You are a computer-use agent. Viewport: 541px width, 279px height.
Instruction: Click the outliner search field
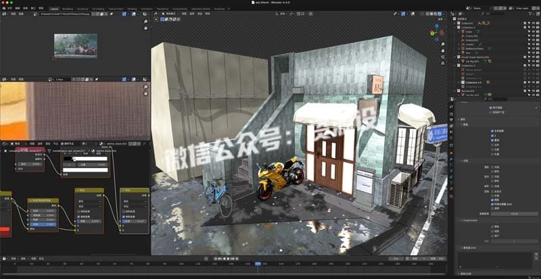click(494, 14)
